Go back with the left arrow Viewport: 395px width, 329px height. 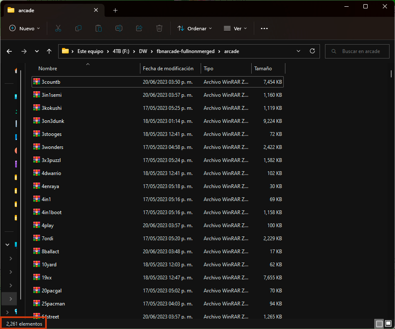pyautogui.click(x=9, y=51)
